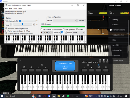The height and width of the screenshot is (98, 130).
Task: Increase transposition with the plus button
Action: [46, 70]
